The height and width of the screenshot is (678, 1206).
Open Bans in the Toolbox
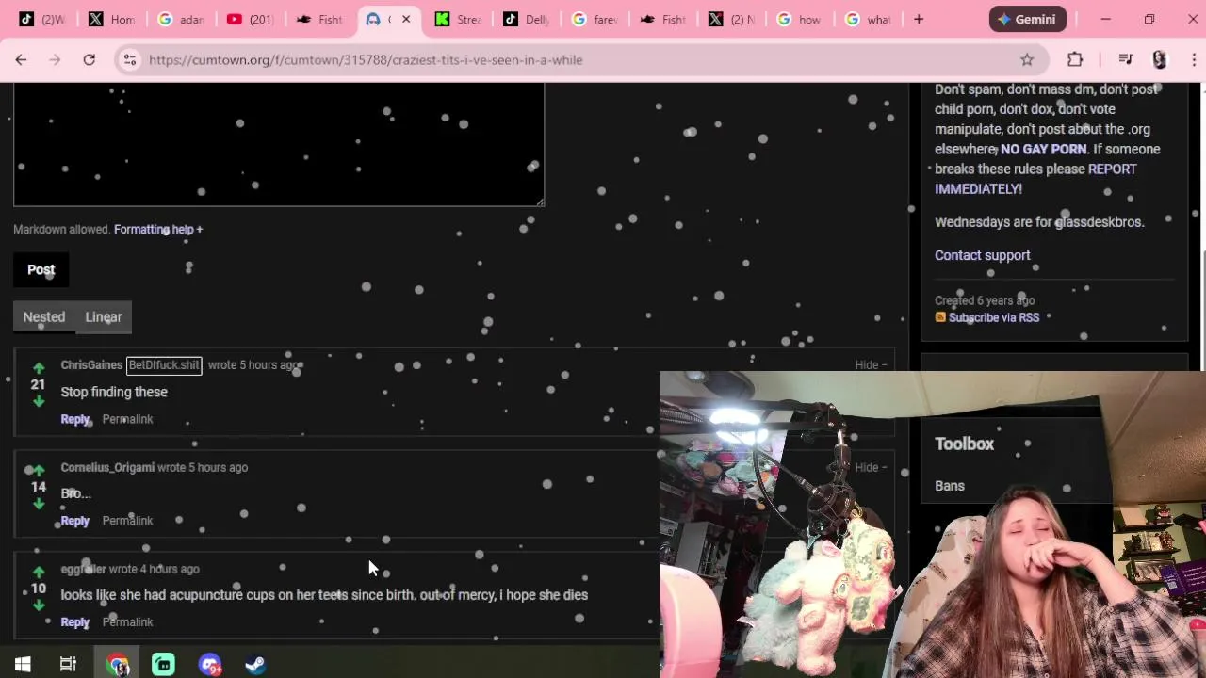pyautogui.click(x=950, y=486)
